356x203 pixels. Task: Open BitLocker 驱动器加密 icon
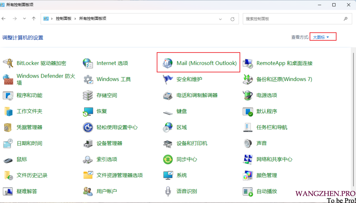coord(8,63)
